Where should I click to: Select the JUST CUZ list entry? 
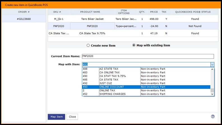pos(106,83)
